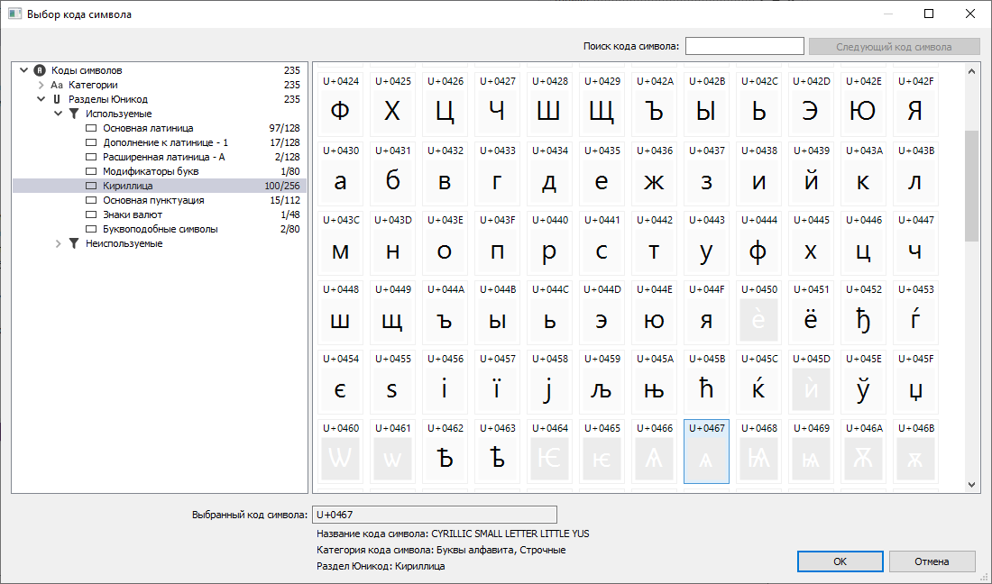Select Дополнение к латинице - 1 block

pyautogui.click(x=160, y=142)
